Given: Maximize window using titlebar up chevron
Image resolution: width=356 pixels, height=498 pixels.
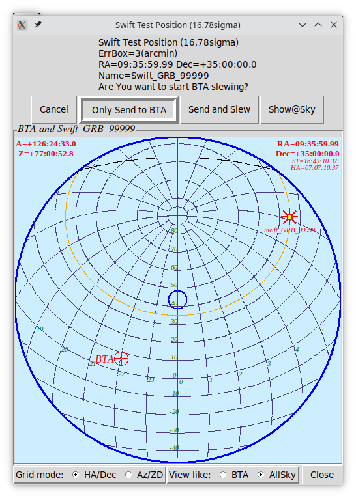Looking at the screenshot, I should (318, 25).
